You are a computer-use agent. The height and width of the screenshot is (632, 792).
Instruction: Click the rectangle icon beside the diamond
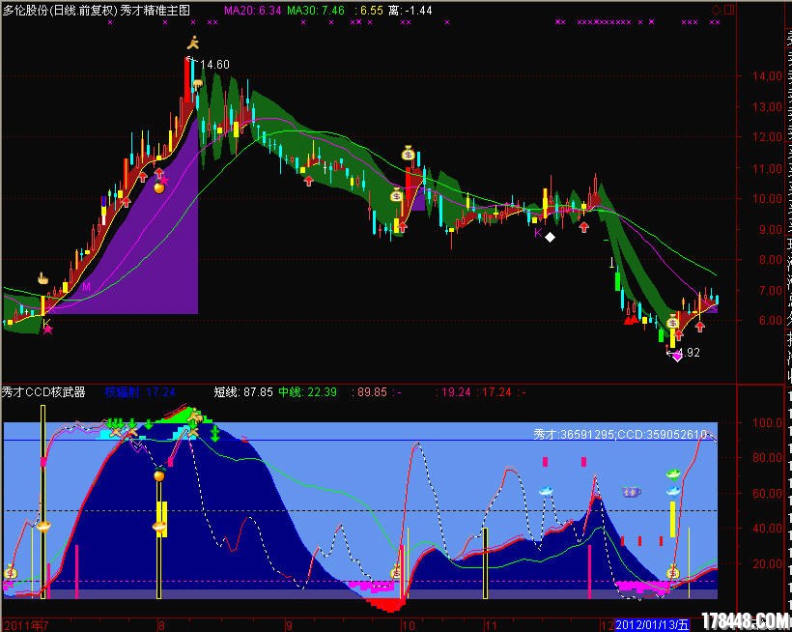[x=729, y=10]
